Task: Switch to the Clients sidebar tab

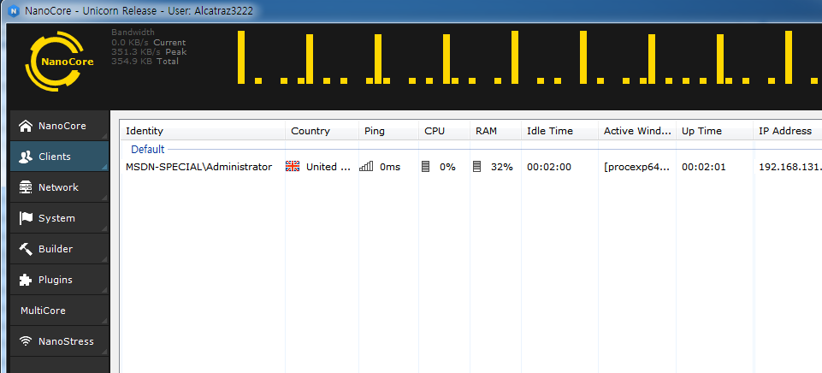Action: tap(59, 157)
